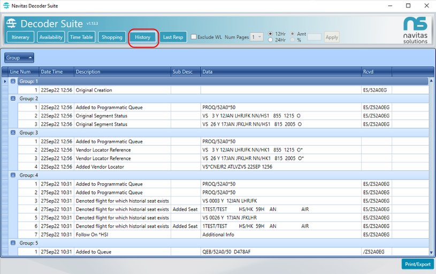This screenshot has width=436, height=274.
Task: Open the Num Pages dropdown
Action: tap(257, 37)
